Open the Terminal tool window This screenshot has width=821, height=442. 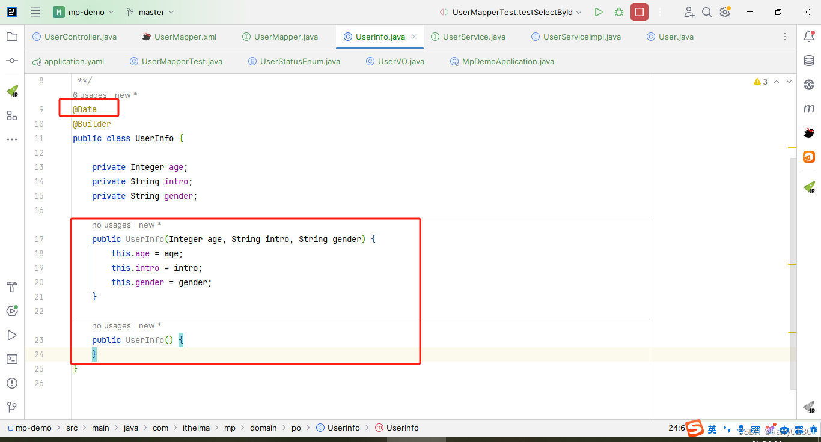pos(12,359)
